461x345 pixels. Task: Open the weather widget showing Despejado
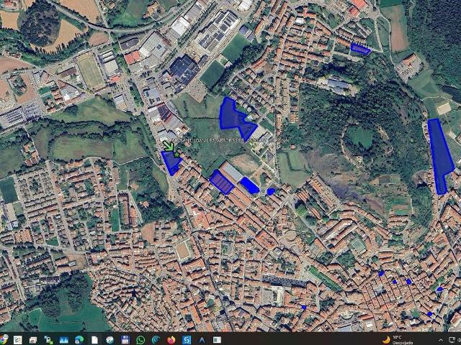[x=397, y=340]
